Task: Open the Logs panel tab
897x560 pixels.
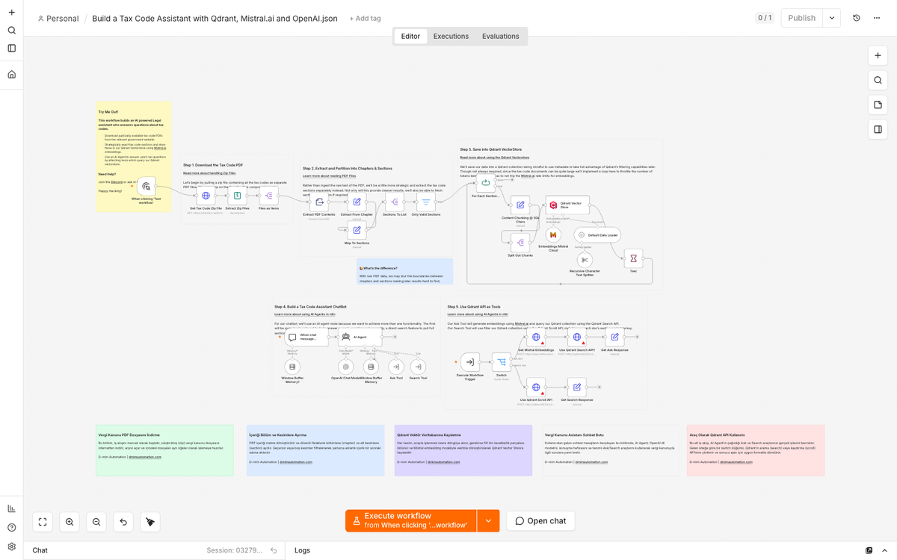Action: [302, 550]
